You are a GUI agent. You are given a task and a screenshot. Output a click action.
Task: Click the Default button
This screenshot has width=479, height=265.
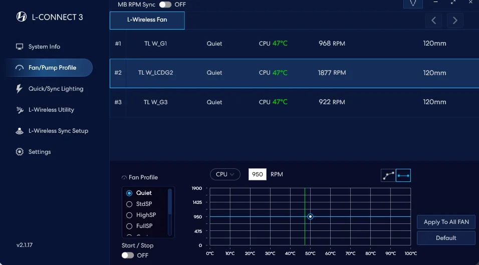(x=446, y=238)
